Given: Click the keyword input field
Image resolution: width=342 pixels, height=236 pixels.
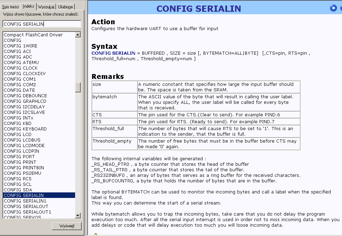Looking at the screenshot, I should 42,24.
